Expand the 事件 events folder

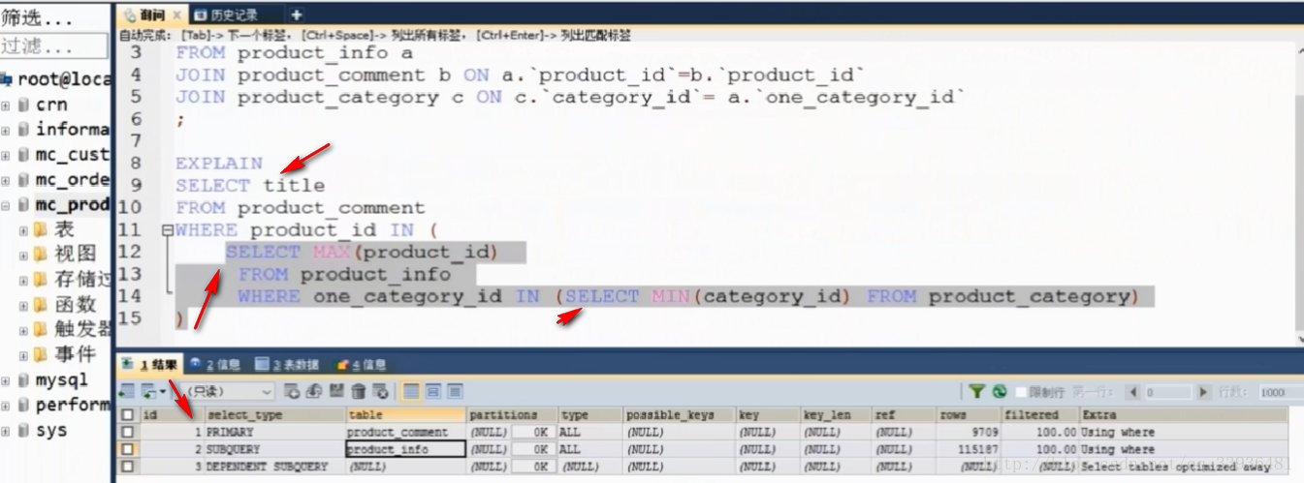tap(23, 355)
